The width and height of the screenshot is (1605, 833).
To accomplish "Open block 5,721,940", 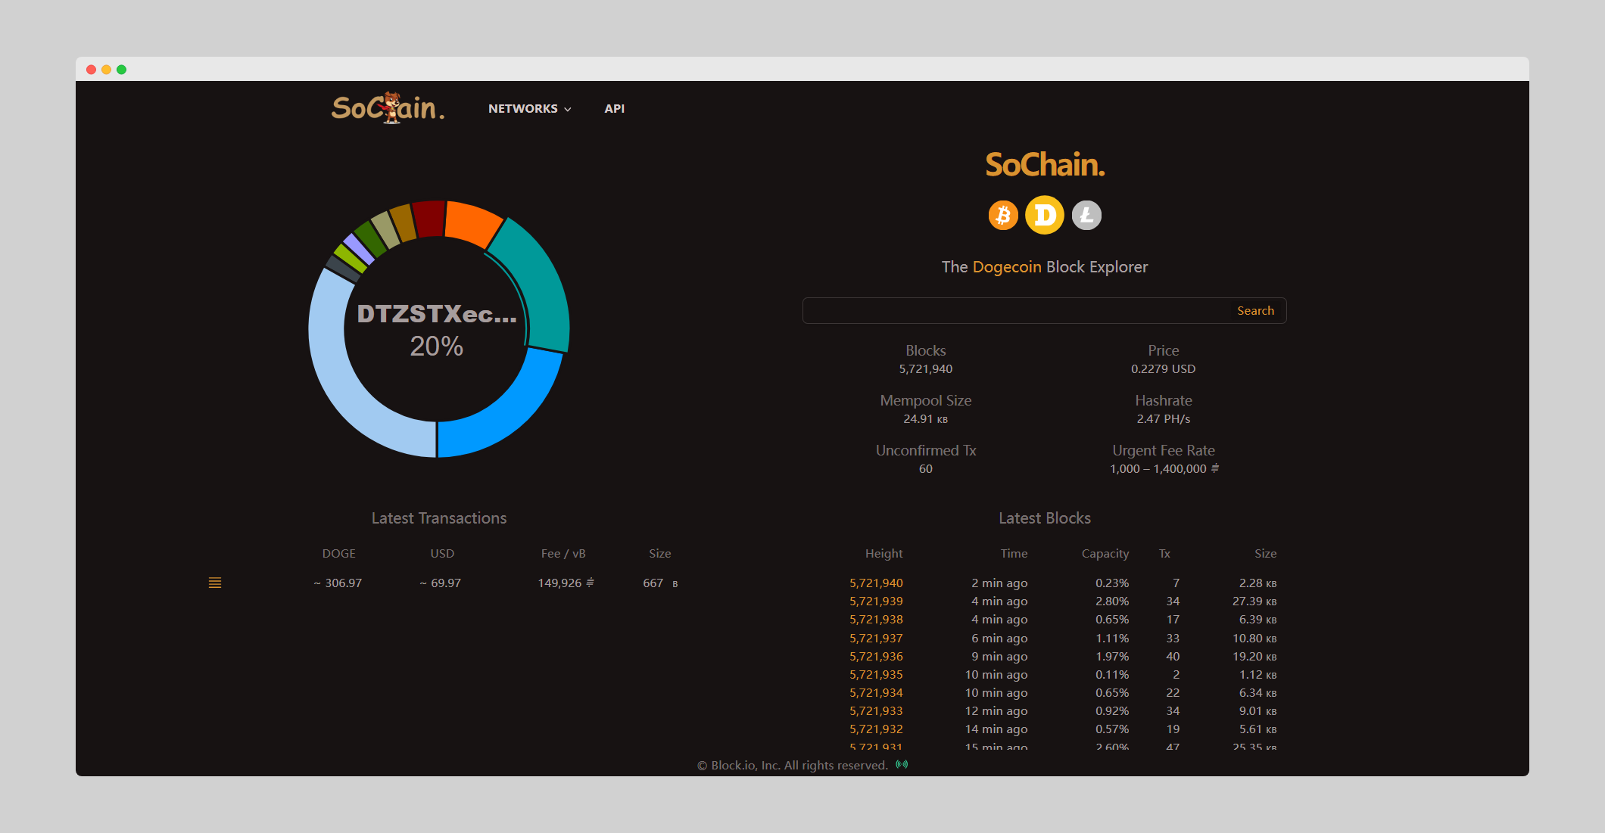I will pos(876,583).
